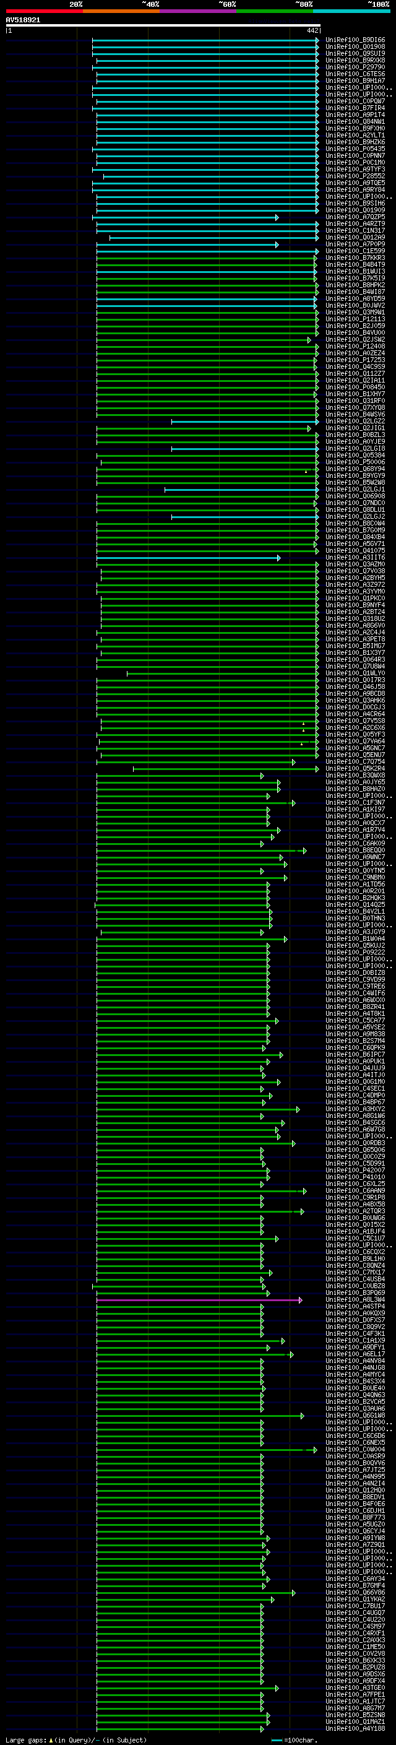Click the cyan ~100% identity legend segment
Screen dimensions: 396x1745
pos(351,11)
